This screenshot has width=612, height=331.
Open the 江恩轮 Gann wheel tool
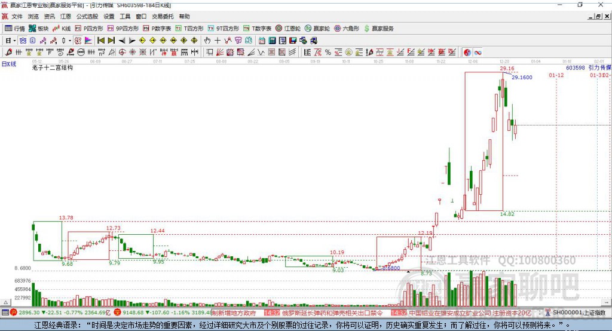coord(288,28)
